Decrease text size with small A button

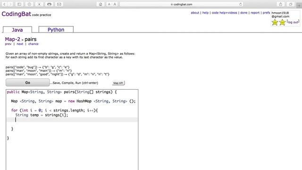pyautogui.click(x=109, y=4)
